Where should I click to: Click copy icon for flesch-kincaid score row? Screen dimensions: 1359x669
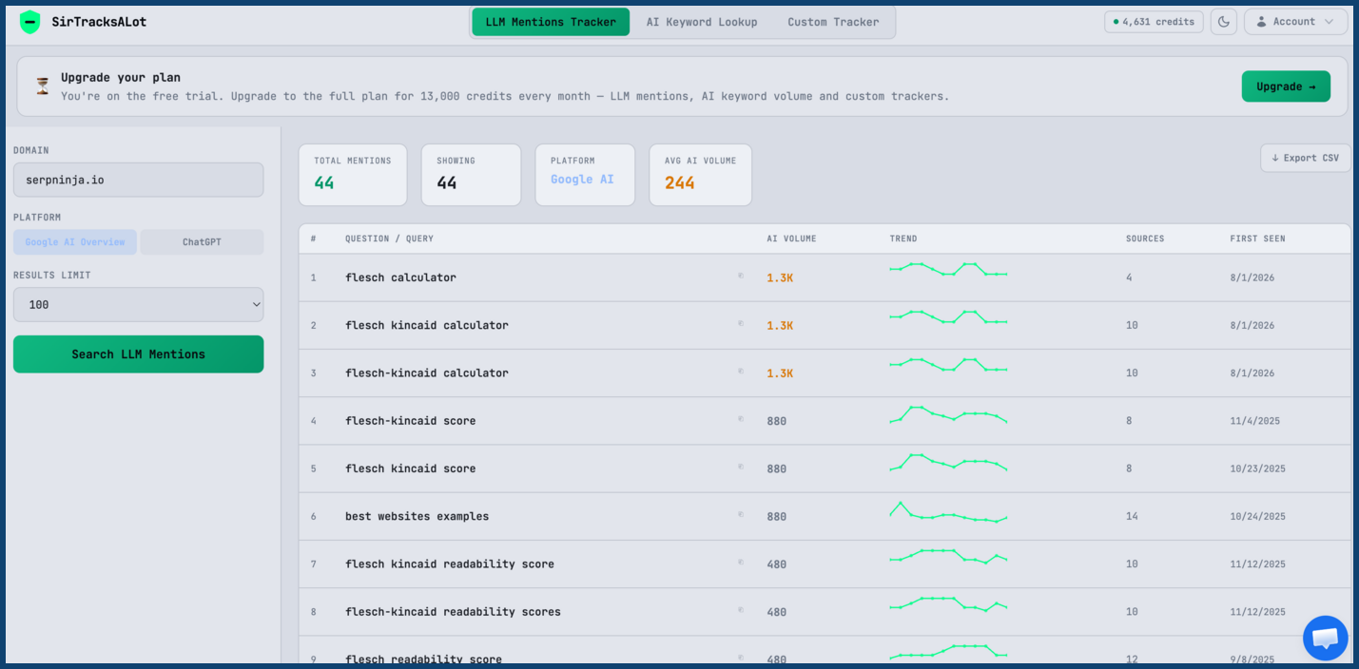tap(741, 419)
